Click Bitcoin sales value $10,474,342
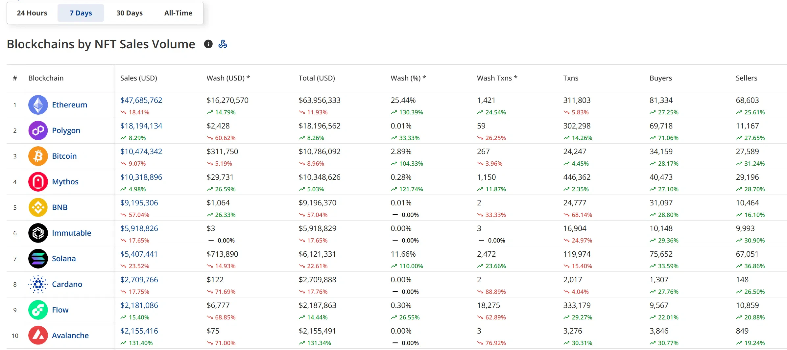The image size is (787, 350). coord(141,152)
